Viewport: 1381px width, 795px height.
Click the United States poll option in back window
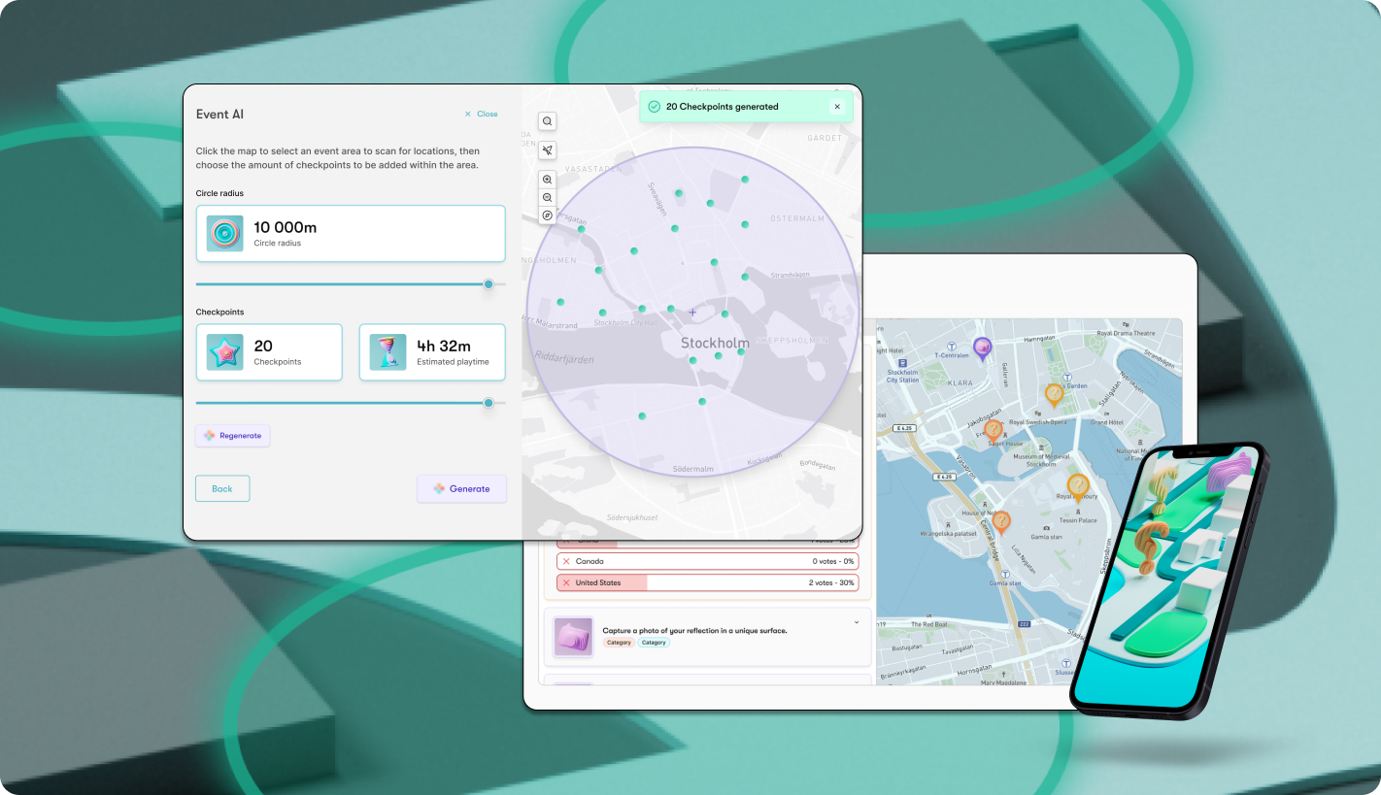tap(707, 582)
